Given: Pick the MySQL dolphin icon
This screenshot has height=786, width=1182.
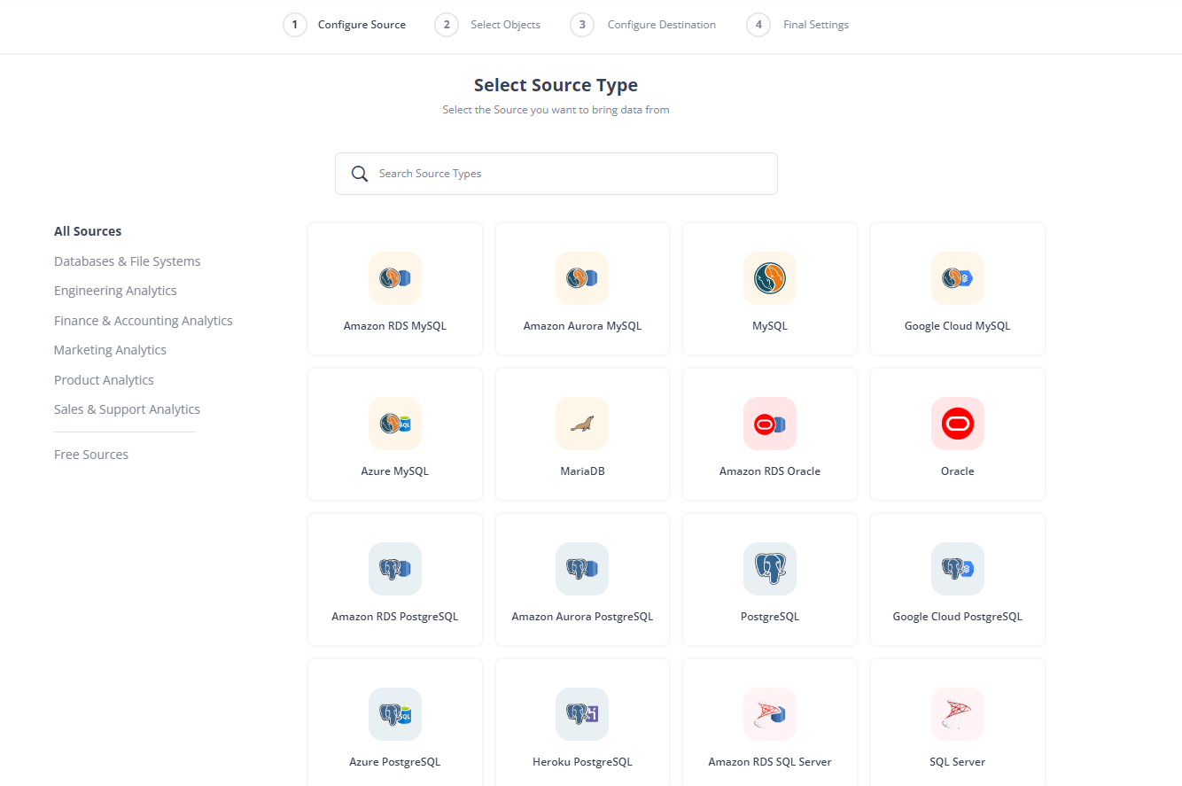Looking at the screenshot, I should [x=770, y=278].
